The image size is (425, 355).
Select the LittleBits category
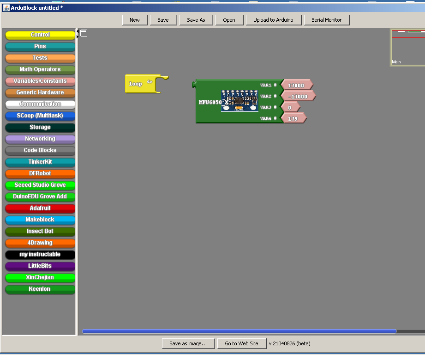(40, 266)
